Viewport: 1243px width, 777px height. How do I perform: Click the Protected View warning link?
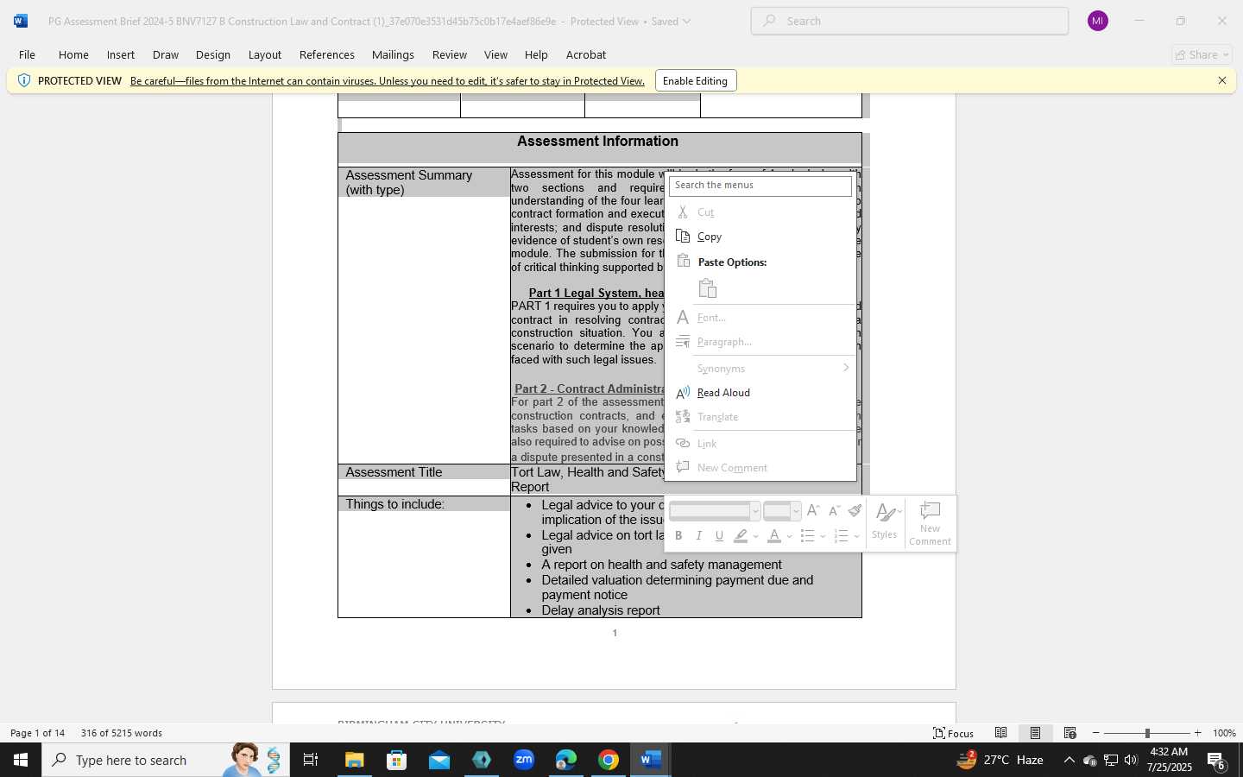tap(388, 80)
